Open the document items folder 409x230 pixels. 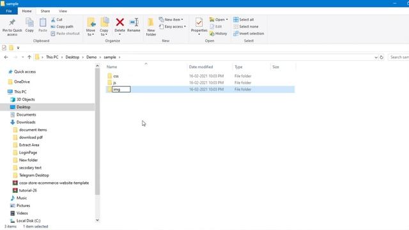tap(33, 130)
